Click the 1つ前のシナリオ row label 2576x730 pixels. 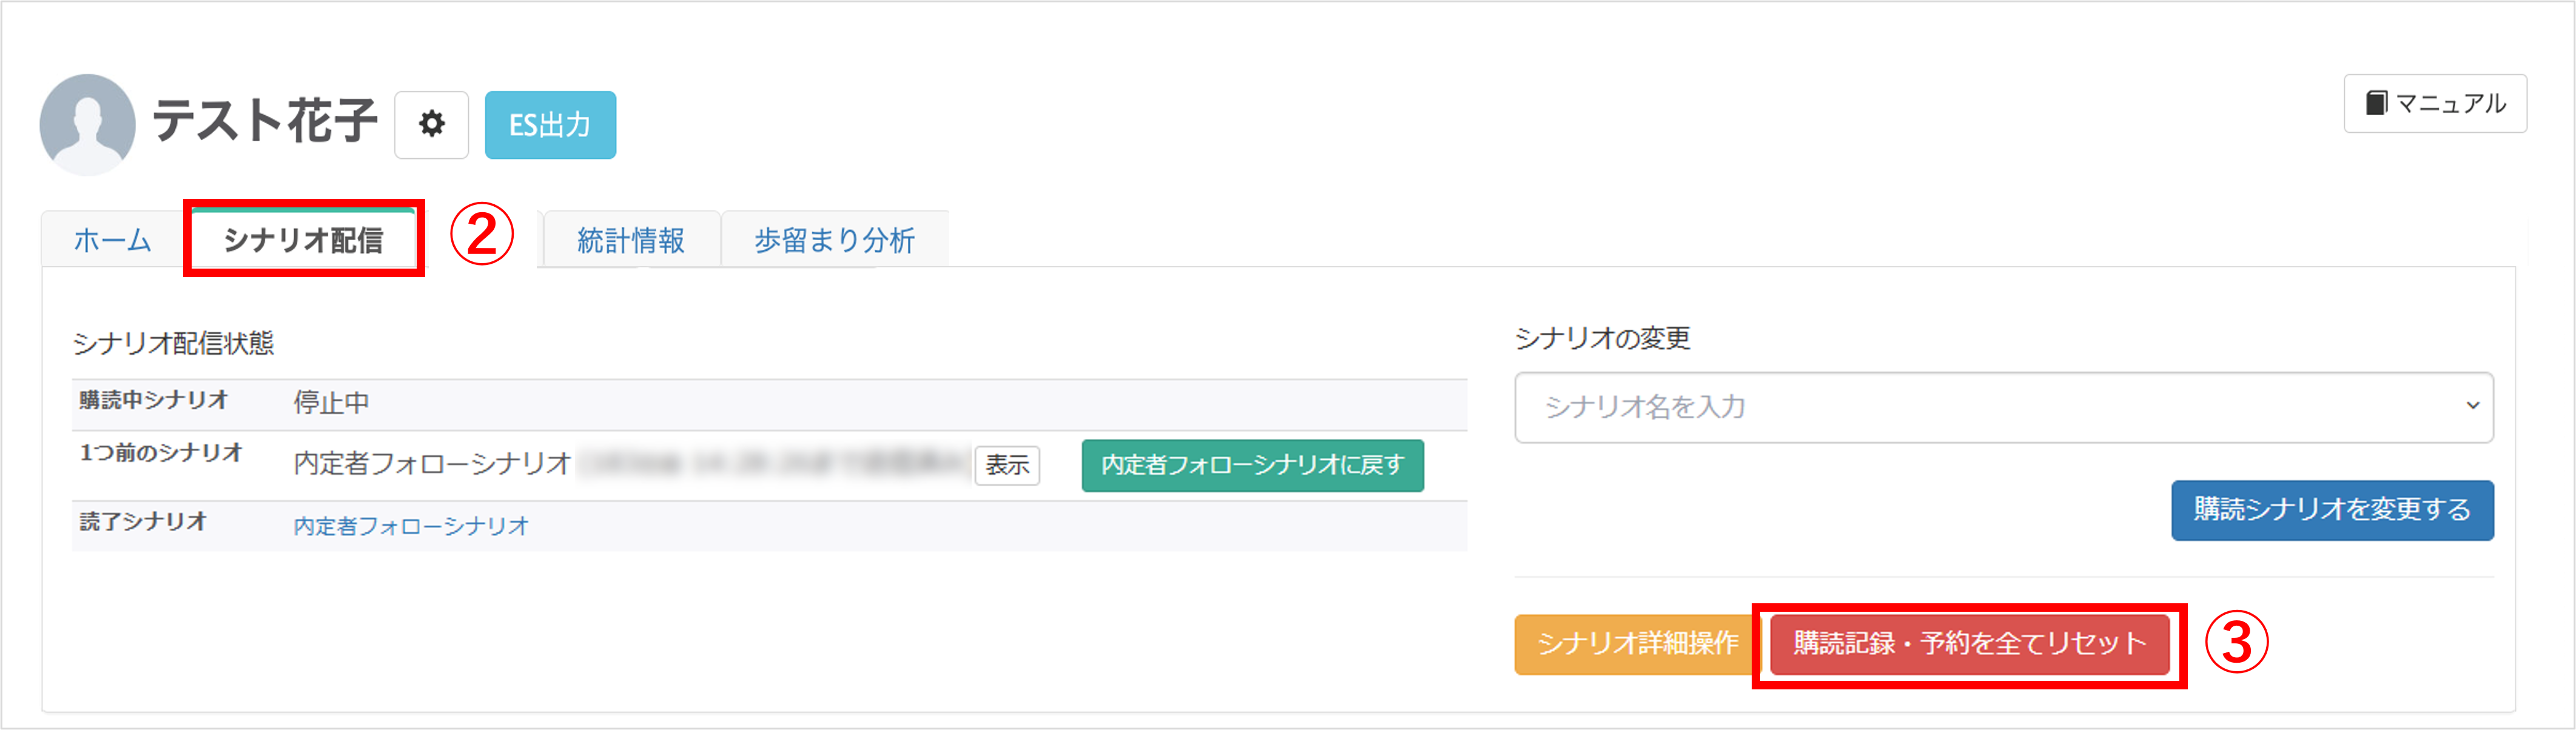[x=161, y=453]
